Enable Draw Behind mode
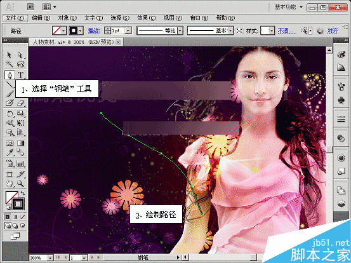 (15, 226)
